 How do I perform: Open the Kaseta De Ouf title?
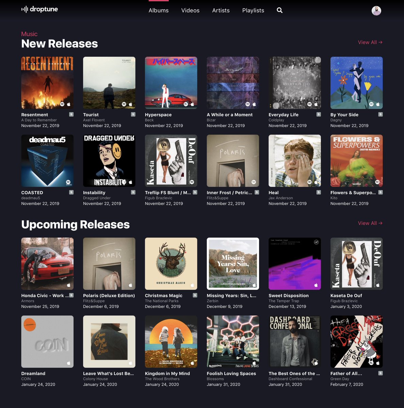346,295
